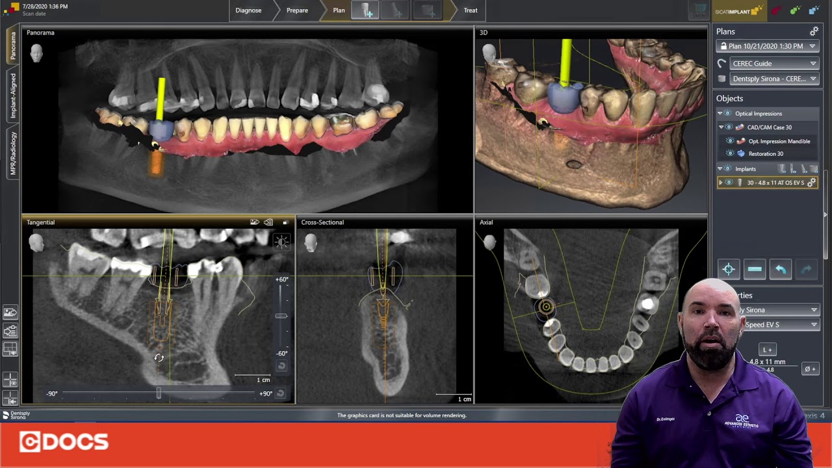Click screenshot export icon in Tangential header
Screen dimensions: 832x468
(x=255, y=222)
